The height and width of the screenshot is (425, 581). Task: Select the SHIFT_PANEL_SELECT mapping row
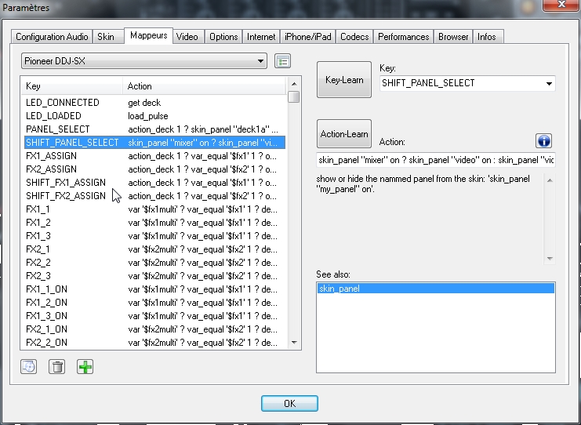point(154,143)
